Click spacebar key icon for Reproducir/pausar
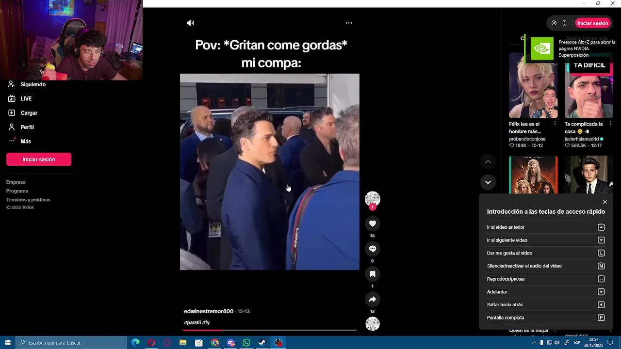621x349 pixels. click(x=601, y=279)
